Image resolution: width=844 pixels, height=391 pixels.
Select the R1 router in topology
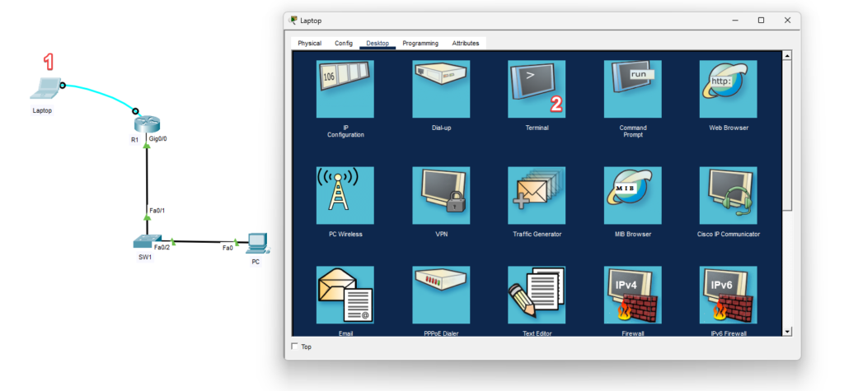coord(145,124)
